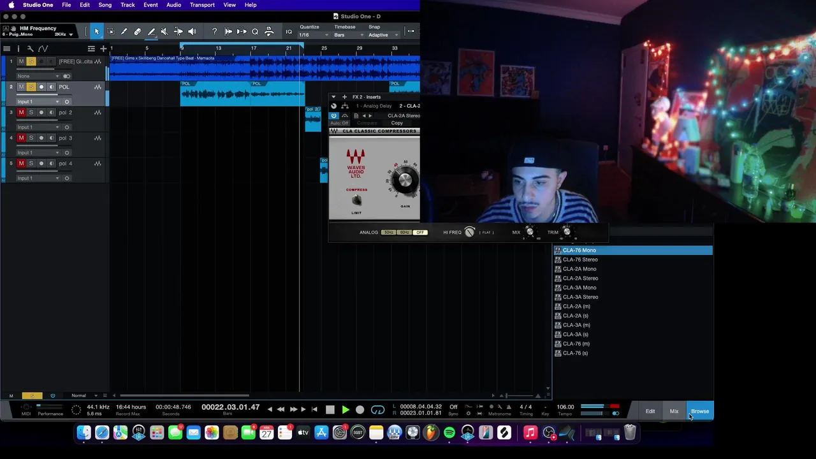Select the Arrow tool in toolbar
Image resolution: width=816 pixels, height=459 pixels.
pos(97,31)
